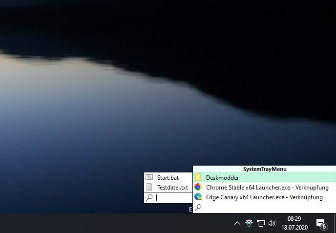The height and width of the screenshot is (233, 336).
Task: Click the magnifier icon below Testdatei.txt
Action: pos(149,197)
